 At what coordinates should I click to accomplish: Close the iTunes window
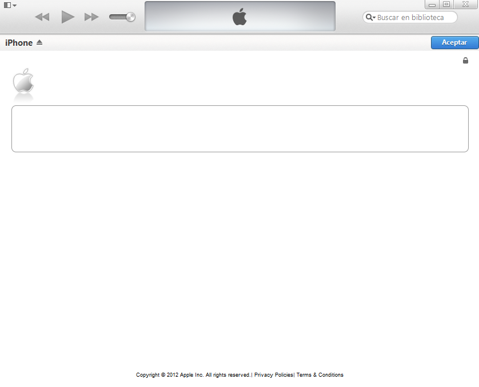pyautogui.click(x=465, y=4)
